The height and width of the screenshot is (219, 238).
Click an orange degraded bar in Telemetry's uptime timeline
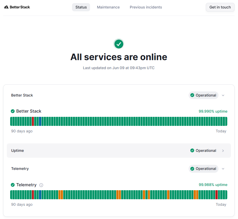pyautogui.click(x=59, y=195)
